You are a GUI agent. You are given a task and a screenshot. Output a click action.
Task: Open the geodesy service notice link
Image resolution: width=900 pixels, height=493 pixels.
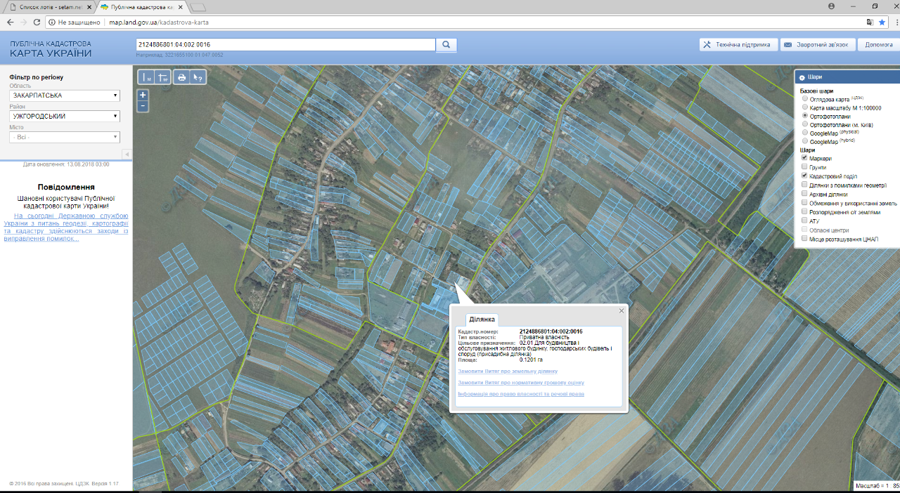point(66,227)
